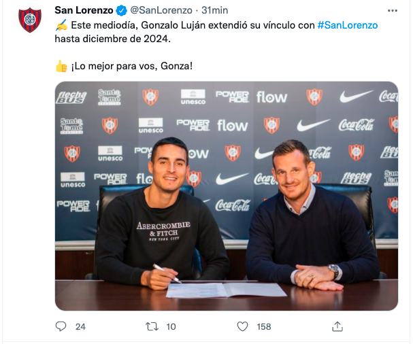Click the San Lorenzo display name
Viewport: 413px width, 344px height.
click(x=84, y=10)
